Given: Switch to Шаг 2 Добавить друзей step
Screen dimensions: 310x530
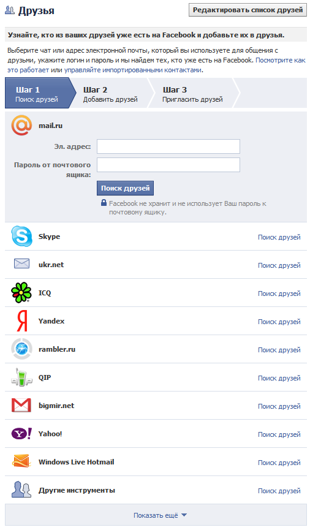Looking at the screenshot, I should click(110, 94).
